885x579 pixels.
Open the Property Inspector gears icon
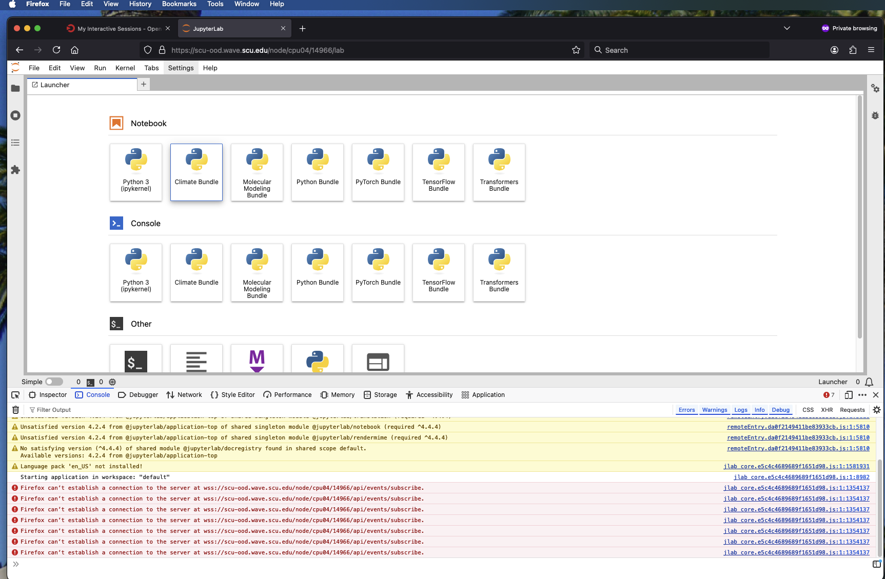pos(875,89)
